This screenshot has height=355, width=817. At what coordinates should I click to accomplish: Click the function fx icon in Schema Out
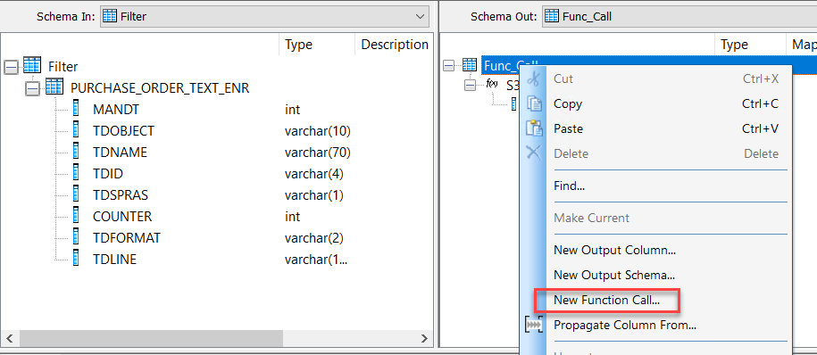click(x=492, y=83)
